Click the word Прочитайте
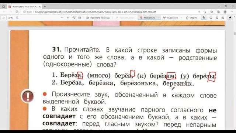This screenshot has height=133, width=236. 82,50
